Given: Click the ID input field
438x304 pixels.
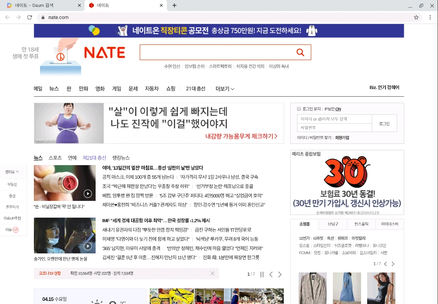Looking at the screenshot, I should tap(334, 119).
